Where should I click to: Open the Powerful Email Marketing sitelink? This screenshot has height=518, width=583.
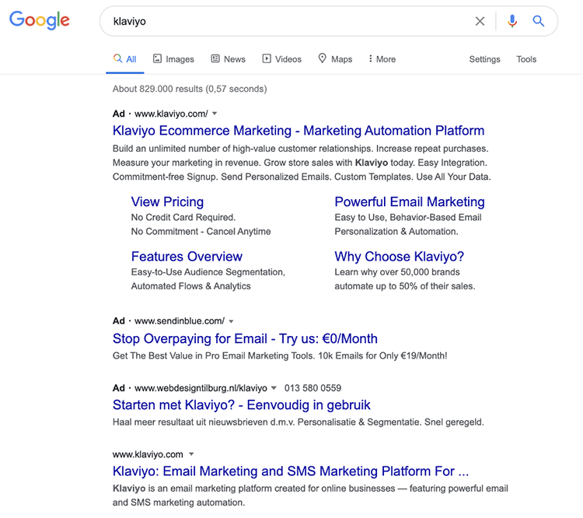pyautogui.click(x=410, y=202)
